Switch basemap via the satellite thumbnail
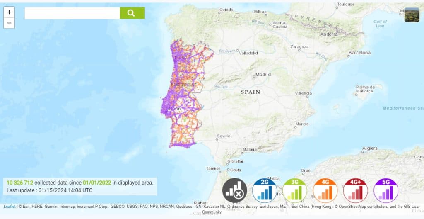Image resolution: width=424 pixels, height=219 pixels. tap(412, 15)
